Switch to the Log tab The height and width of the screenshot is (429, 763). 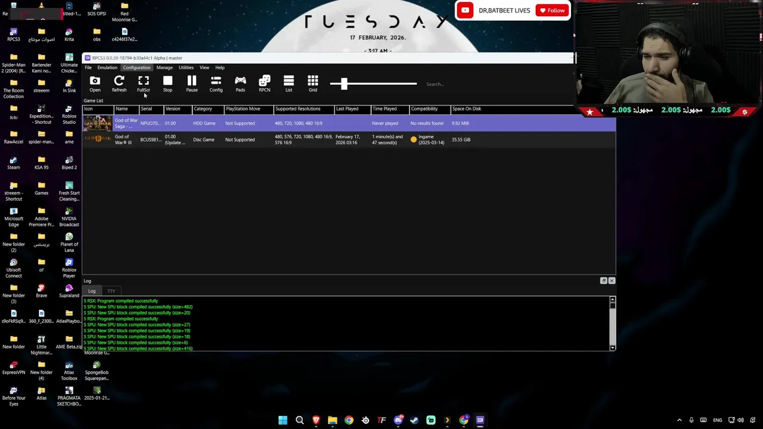pos(92,291)
